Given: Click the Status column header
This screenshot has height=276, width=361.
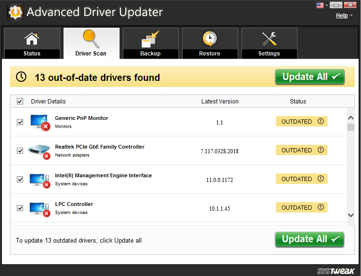Looking at the screenshot, I should coord(298,102).
